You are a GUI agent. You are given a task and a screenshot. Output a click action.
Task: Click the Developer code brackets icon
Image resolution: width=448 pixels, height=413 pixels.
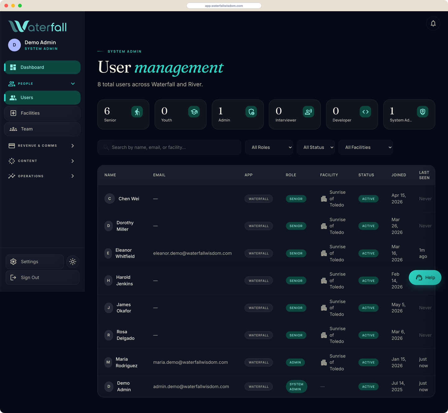coord(366,112)
